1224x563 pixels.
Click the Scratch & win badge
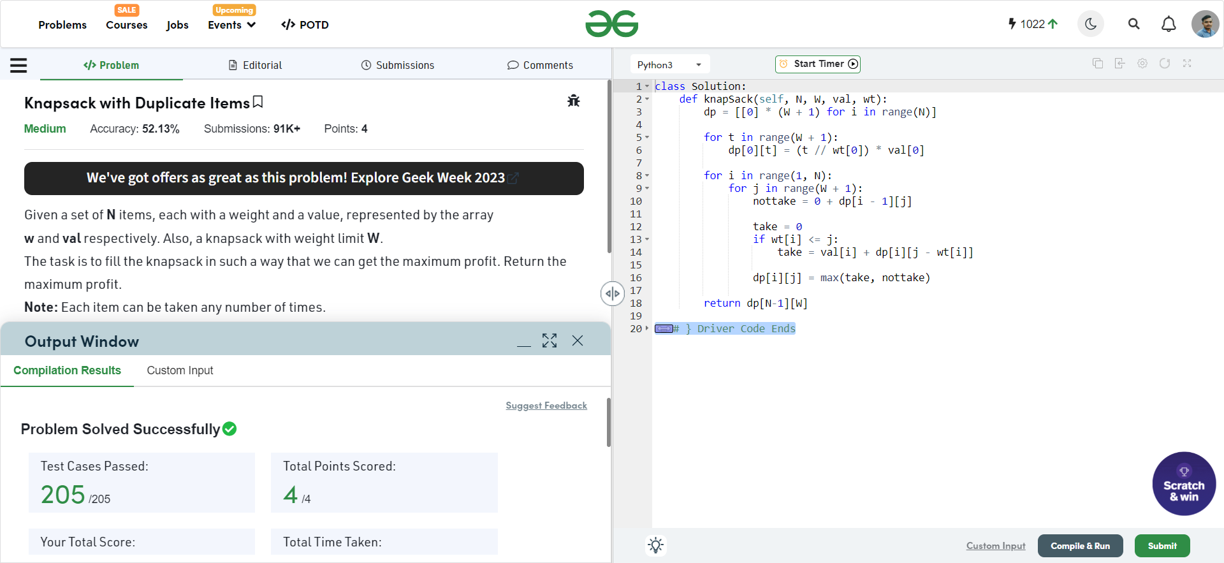point(1184,484)
